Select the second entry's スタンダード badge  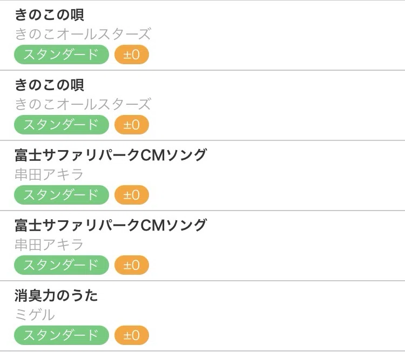coord(62,125)
